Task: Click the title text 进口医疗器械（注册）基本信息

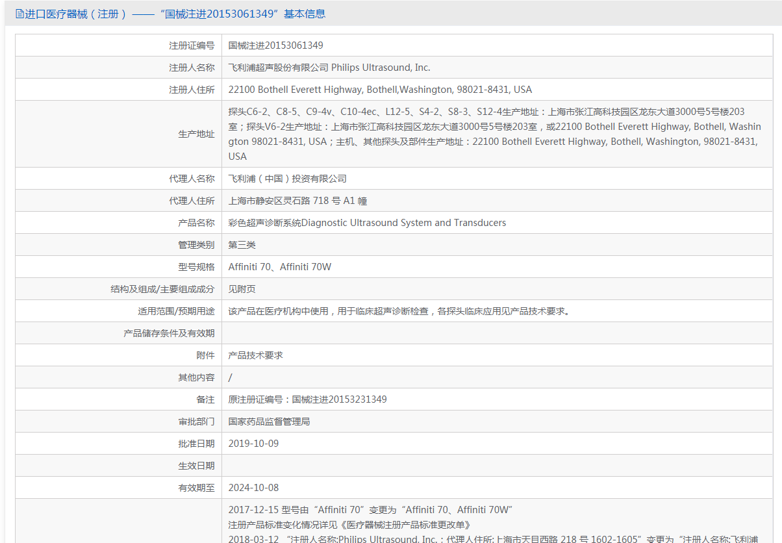Action: tap(175, 14)
